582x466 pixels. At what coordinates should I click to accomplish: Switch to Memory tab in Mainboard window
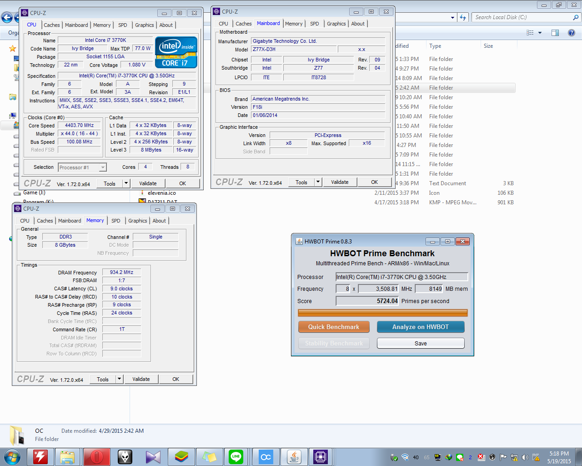294,24
